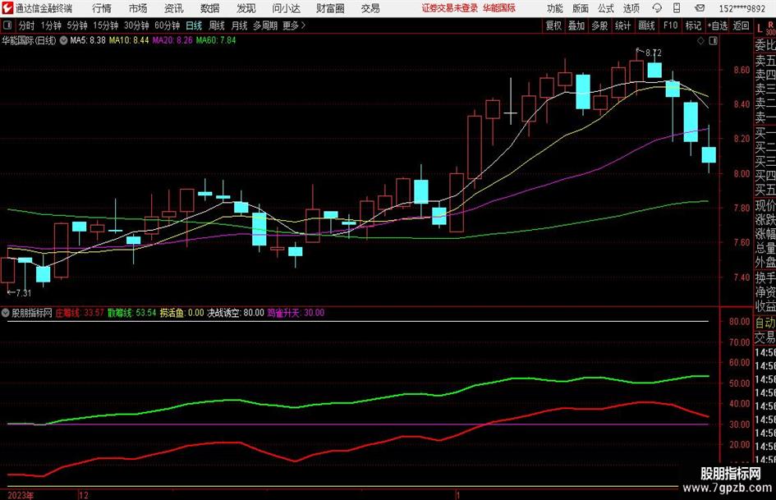
Task: Click the 散筹线 53.54 indicator label
Action: point(131,313)
